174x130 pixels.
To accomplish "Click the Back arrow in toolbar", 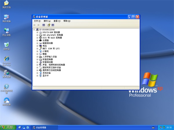I will coord(35,25).
